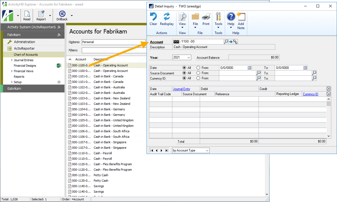Screen dimensions: 337x202
Task: Click the Source Document To lookup icon
Action: [314, 73]
